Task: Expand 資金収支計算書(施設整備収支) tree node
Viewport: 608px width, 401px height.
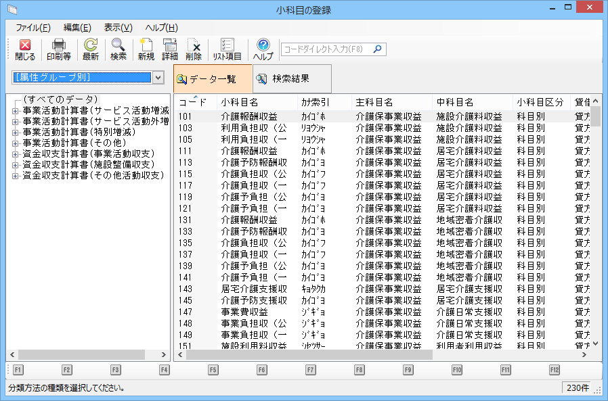Action: pos(14,165)
